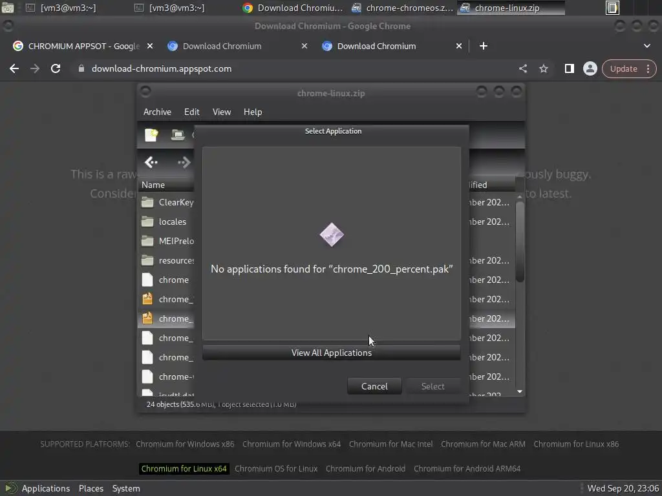Click the Cancel button in Select Application dialog
Viewport: 662px width, 496px height.
point(374,386)
